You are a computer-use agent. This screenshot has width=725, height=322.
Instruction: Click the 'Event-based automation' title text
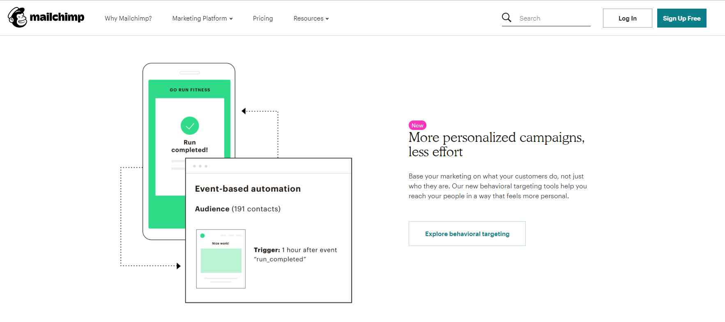pyautogui.click(x=248, y=189)
